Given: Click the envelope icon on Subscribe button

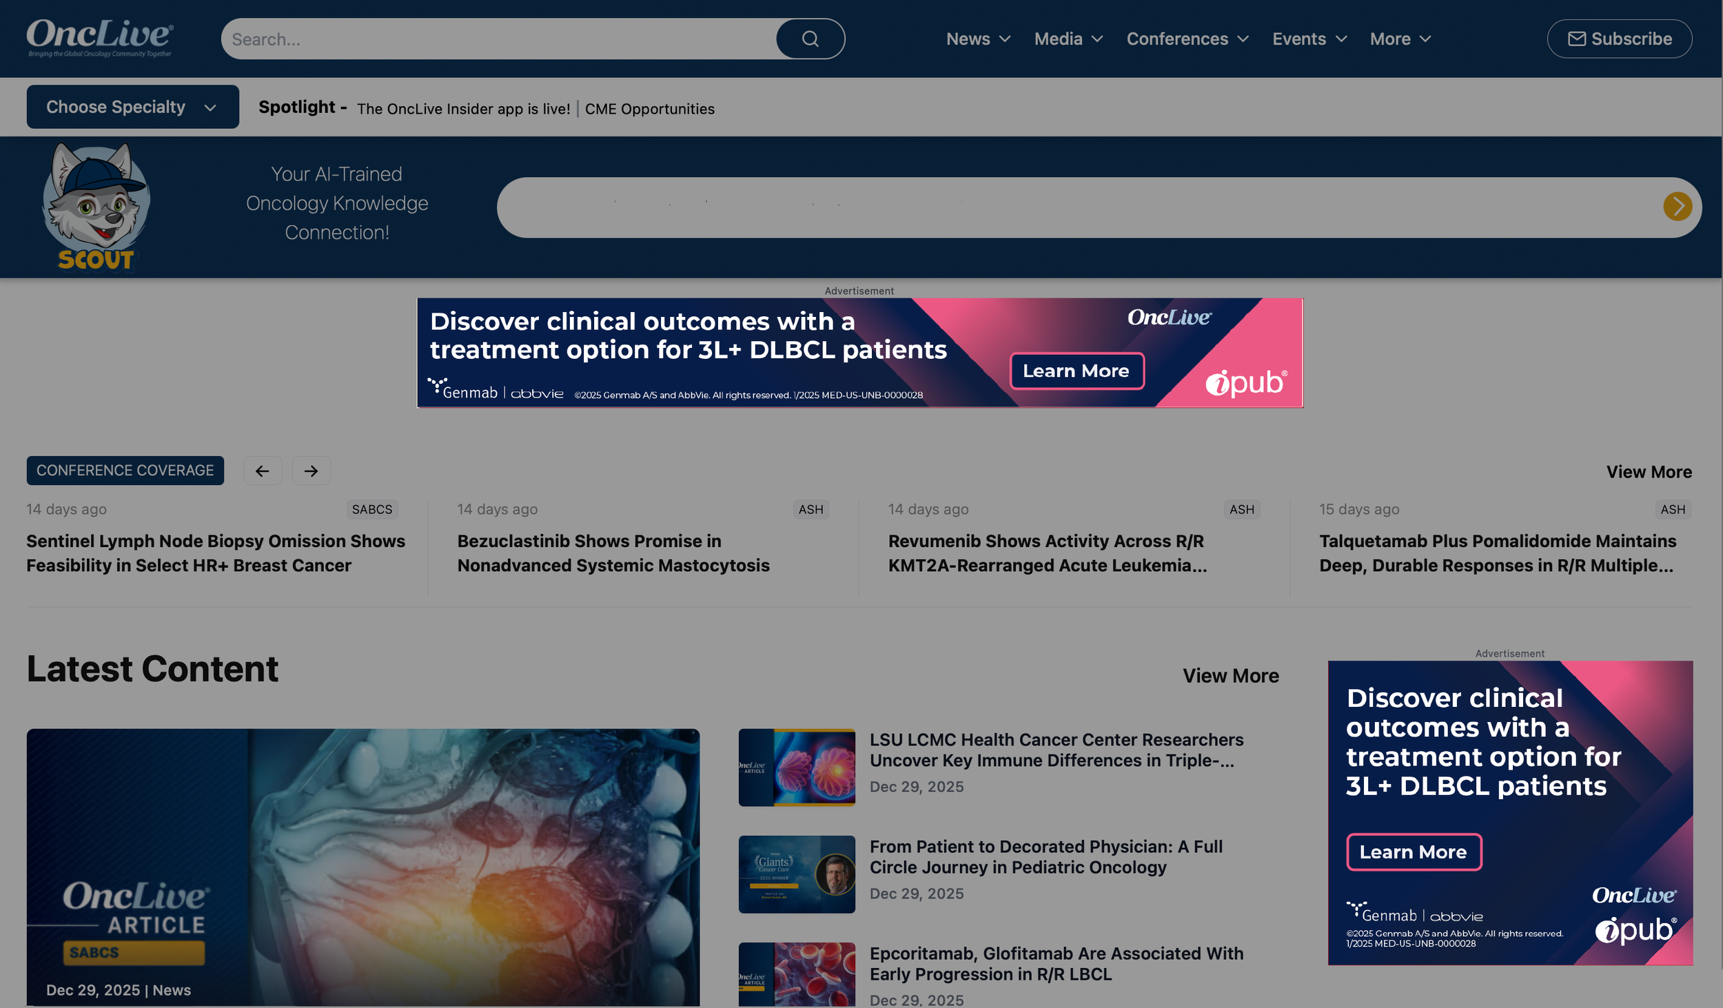Looking at the screenshot, I should click(x=1577, y=39).
